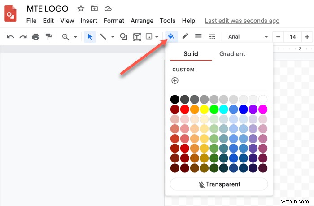Pick the pure blue swatch

tap(243, 109)
